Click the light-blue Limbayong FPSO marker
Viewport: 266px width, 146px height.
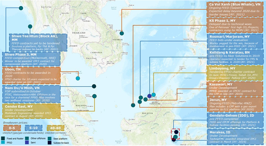point(154,95)
